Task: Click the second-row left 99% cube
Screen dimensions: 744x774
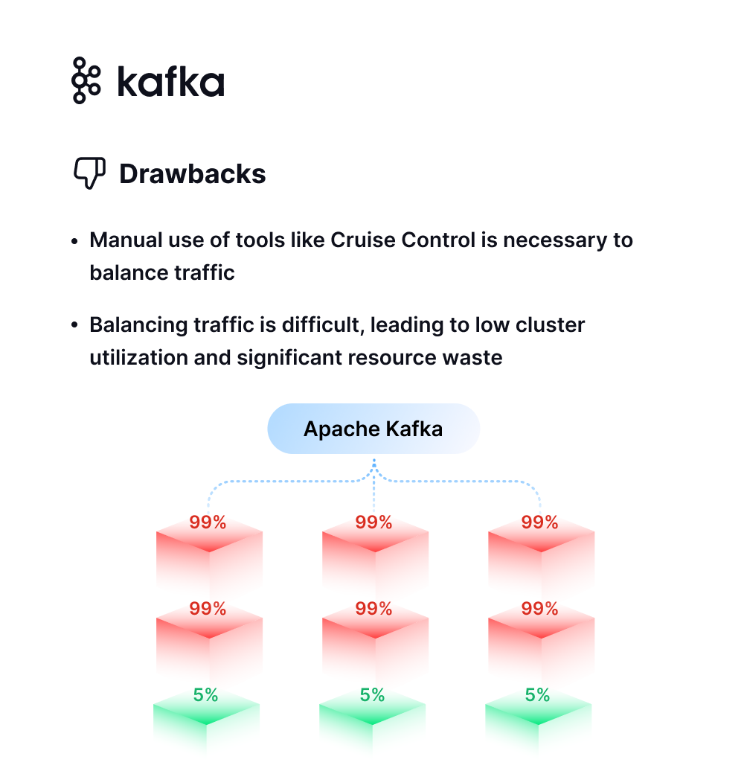Action: coord(209,637)
